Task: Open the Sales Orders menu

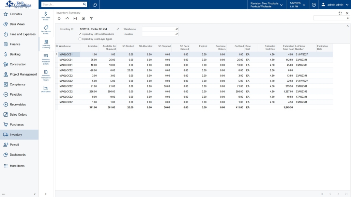Action: pyautogui.click(x=18, y=115)
